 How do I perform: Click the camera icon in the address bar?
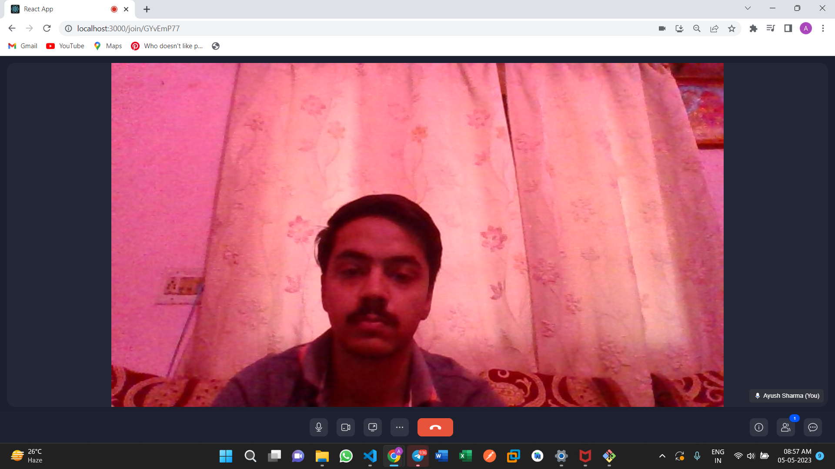click(x=662, y=28)
